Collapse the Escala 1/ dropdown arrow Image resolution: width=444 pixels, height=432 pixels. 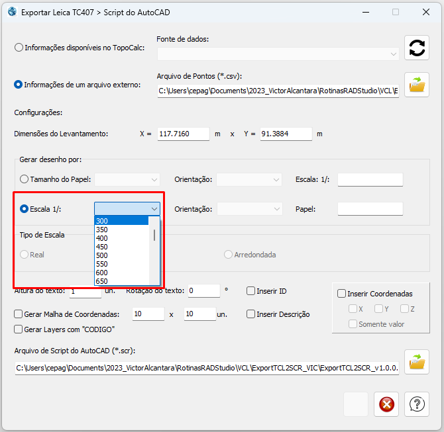[154, 209]
